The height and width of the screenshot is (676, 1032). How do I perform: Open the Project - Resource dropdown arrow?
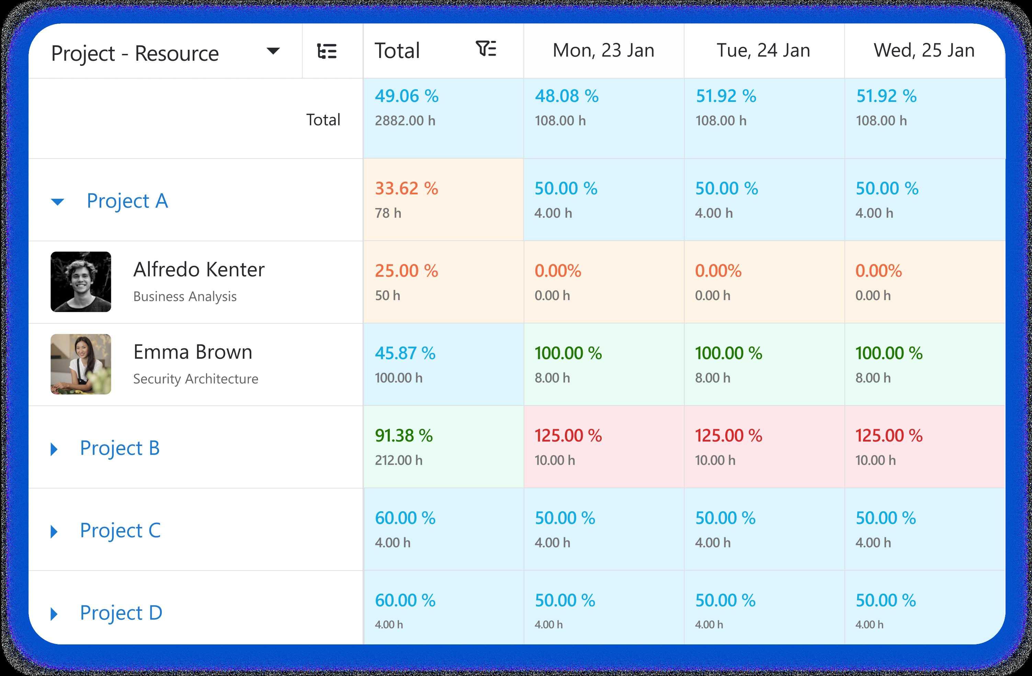tap(273, 51)
